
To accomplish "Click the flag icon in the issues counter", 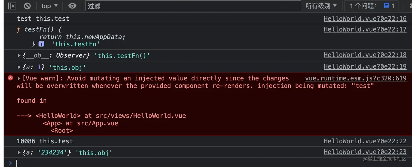I will pyautogui.click(x=387, y=6).
